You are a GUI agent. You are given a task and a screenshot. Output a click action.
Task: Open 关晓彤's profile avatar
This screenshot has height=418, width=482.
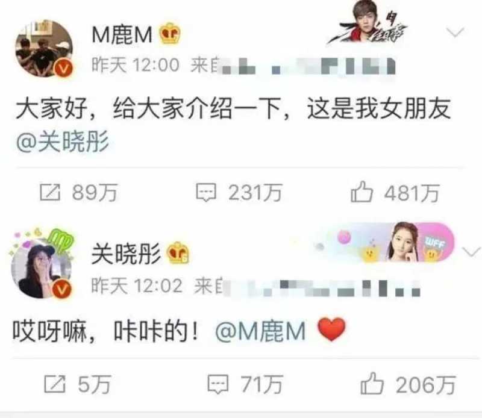pos(42,268)
